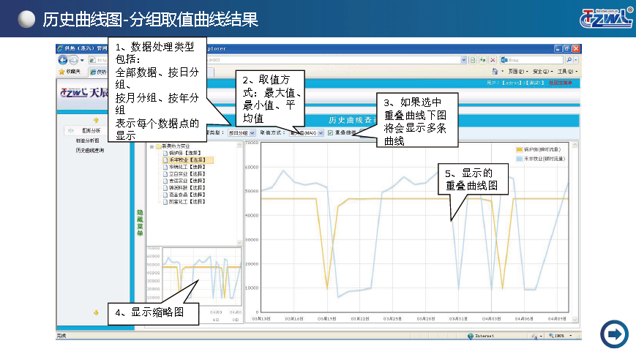
Task: Open the zoom level dropdown arrow
Action: 570,336
